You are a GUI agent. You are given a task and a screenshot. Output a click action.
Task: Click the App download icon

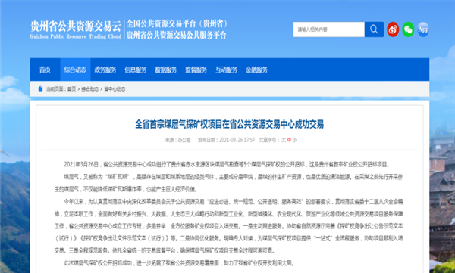coord(423,29)
